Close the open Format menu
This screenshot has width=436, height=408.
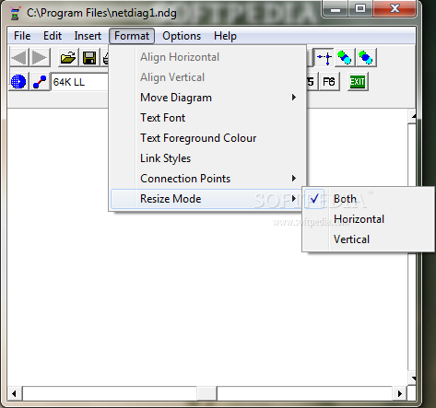132,36
